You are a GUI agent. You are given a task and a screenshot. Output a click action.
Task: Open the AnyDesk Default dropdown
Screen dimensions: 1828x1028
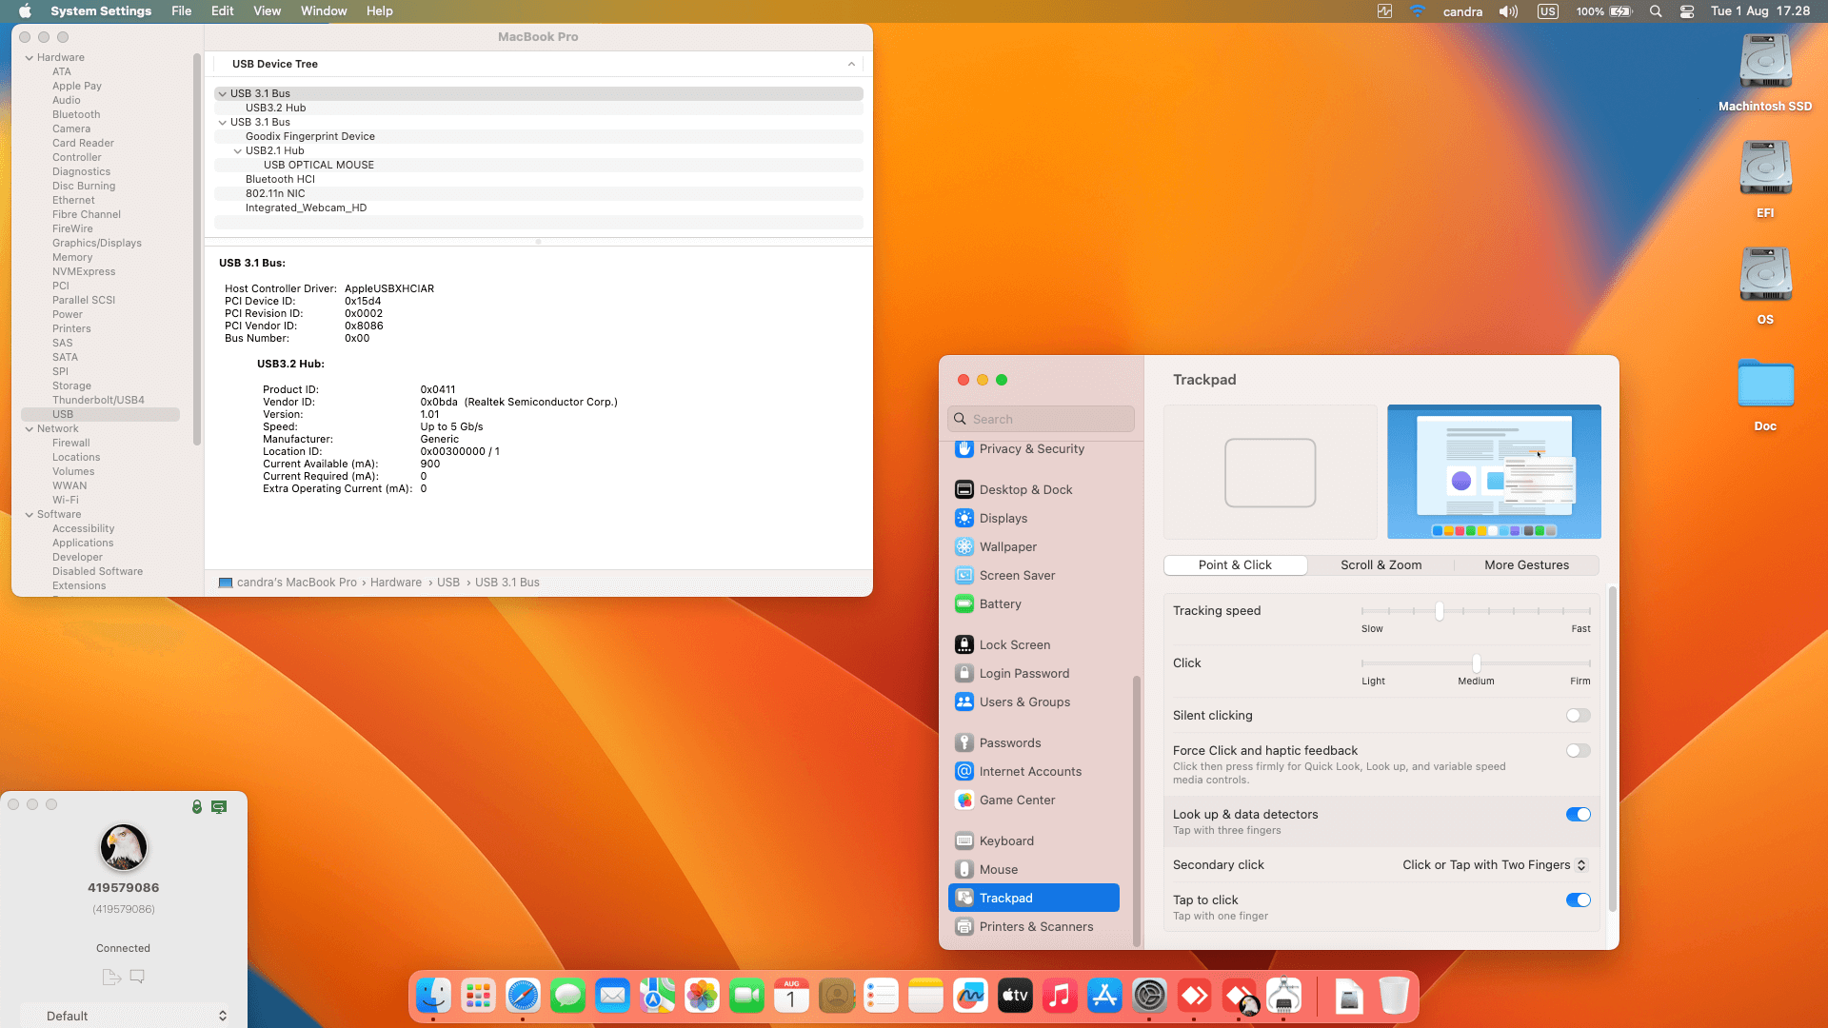[124, 1016]
